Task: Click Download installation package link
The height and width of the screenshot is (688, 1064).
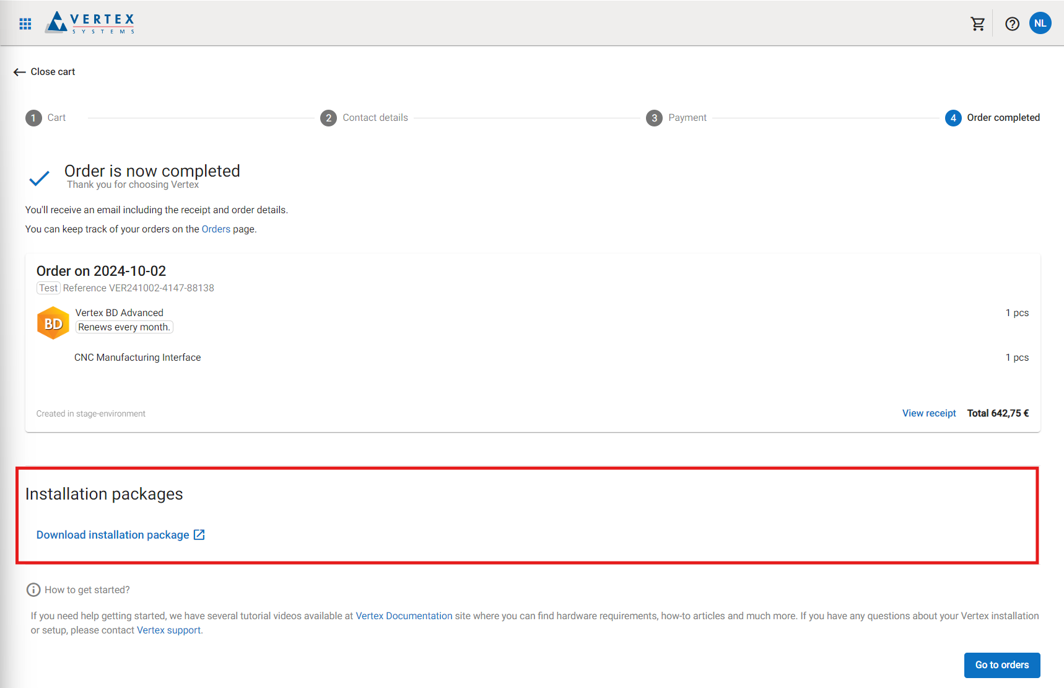Action: [x=113, y=535]
